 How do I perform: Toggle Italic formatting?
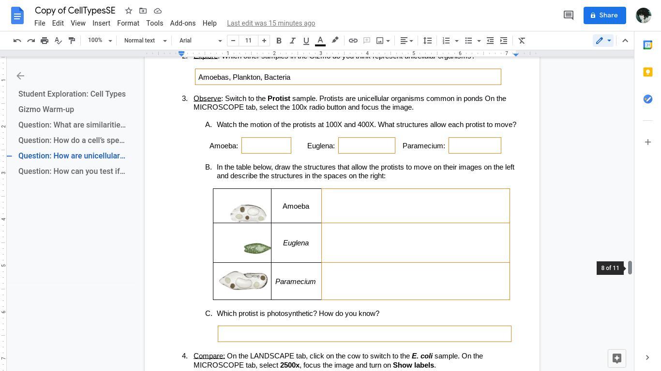(292, 41)
